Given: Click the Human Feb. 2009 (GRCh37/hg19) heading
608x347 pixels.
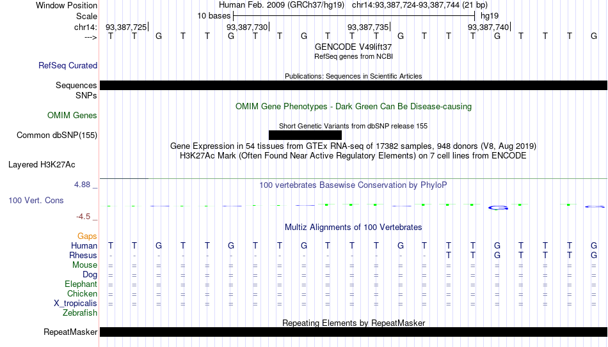Looking at the screenshot, I should pos(282,5).
